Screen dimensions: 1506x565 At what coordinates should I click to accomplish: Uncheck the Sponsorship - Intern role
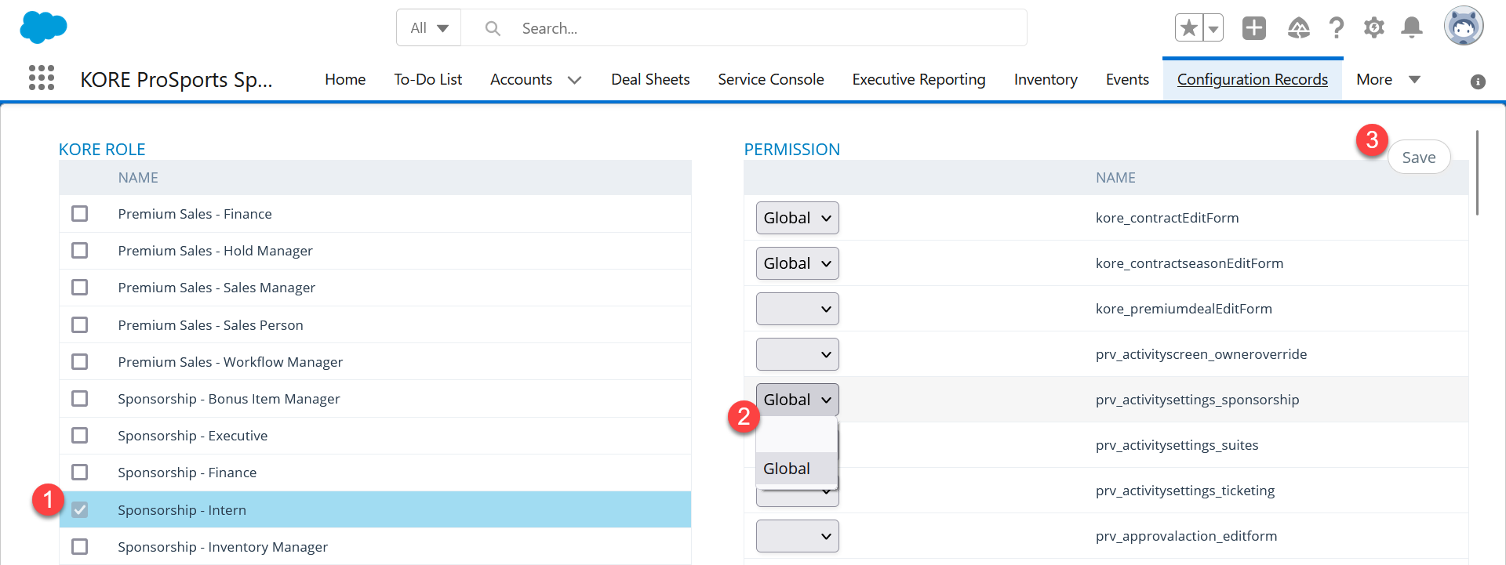tap(79, 510)
